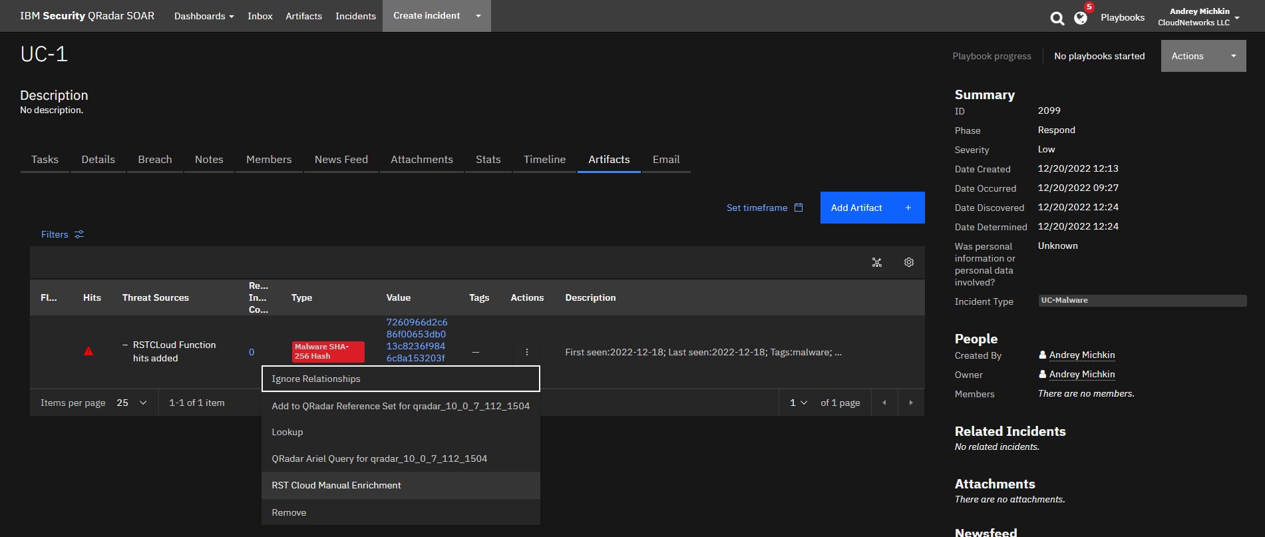Viewport: 1265px width, 537px height.
Task: Click the Filters sliders icon
Action: (x=79, y=234)
